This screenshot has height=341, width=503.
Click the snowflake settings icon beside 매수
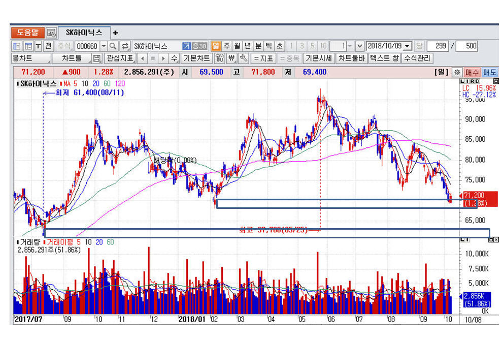point(457,72)
